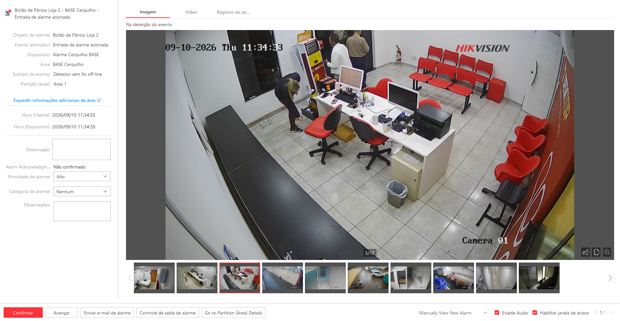
Task: Select the fifth thumbnail of the teal corridor
Action: click(x=325, y=278)
